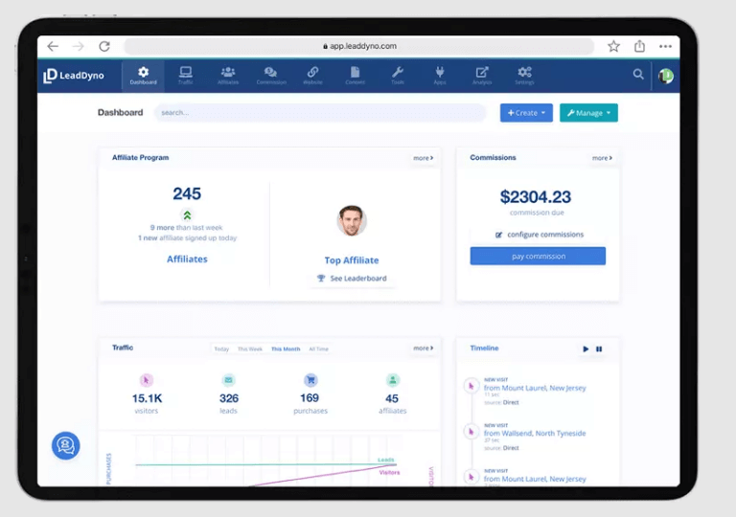Click the leads envelope icon
Image resolution: width=736 pixels, height=517 pixels.
tap(229, 380)
